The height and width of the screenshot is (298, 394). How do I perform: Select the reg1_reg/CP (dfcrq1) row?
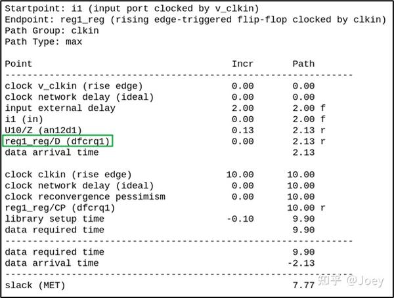(x=165, y=208)
